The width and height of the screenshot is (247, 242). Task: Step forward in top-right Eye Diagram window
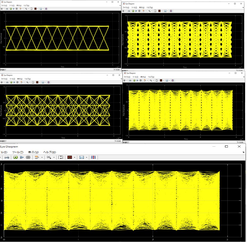tap(136, 11)
